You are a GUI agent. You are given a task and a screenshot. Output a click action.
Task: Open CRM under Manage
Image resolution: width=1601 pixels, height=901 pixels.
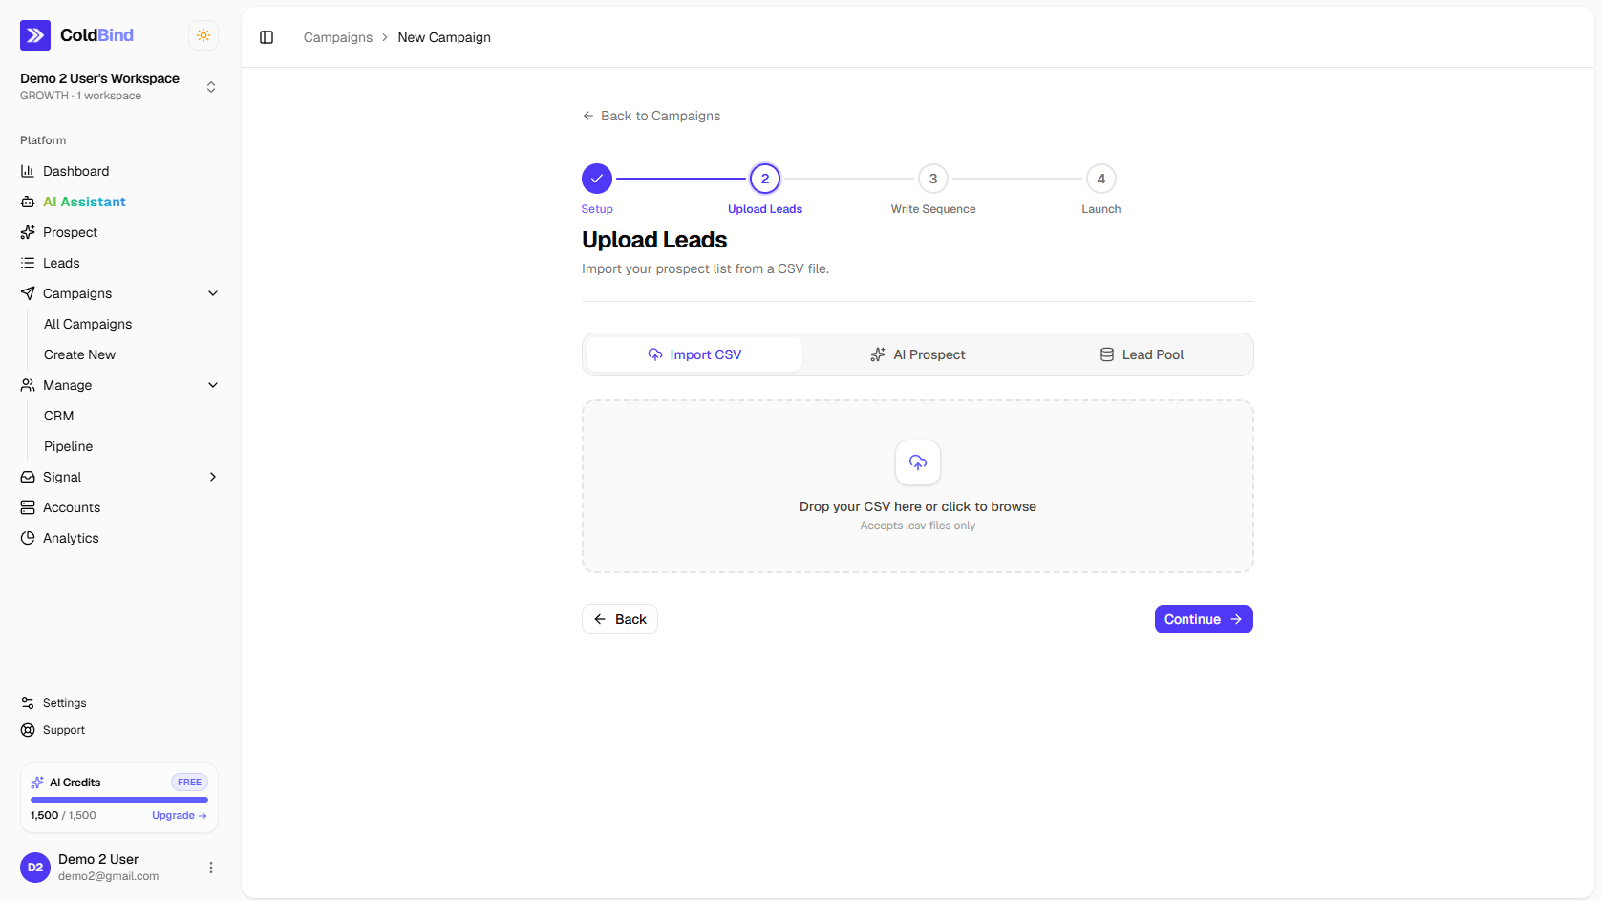click(58, 416)
